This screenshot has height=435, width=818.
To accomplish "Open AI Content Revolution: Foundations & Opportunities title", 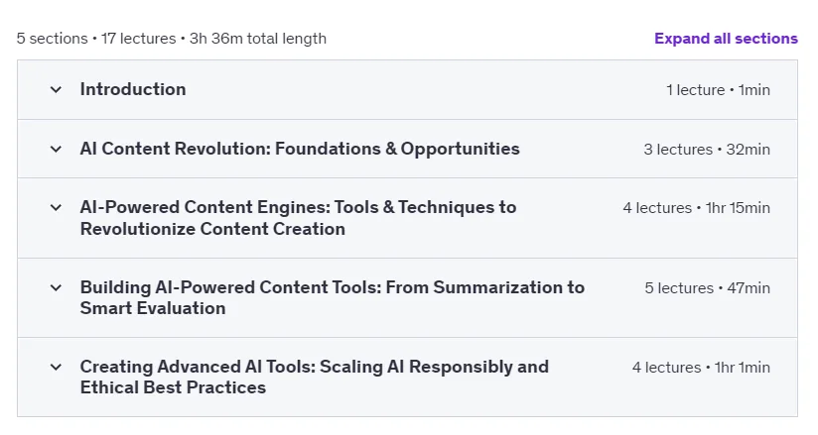I will (300, 149).
